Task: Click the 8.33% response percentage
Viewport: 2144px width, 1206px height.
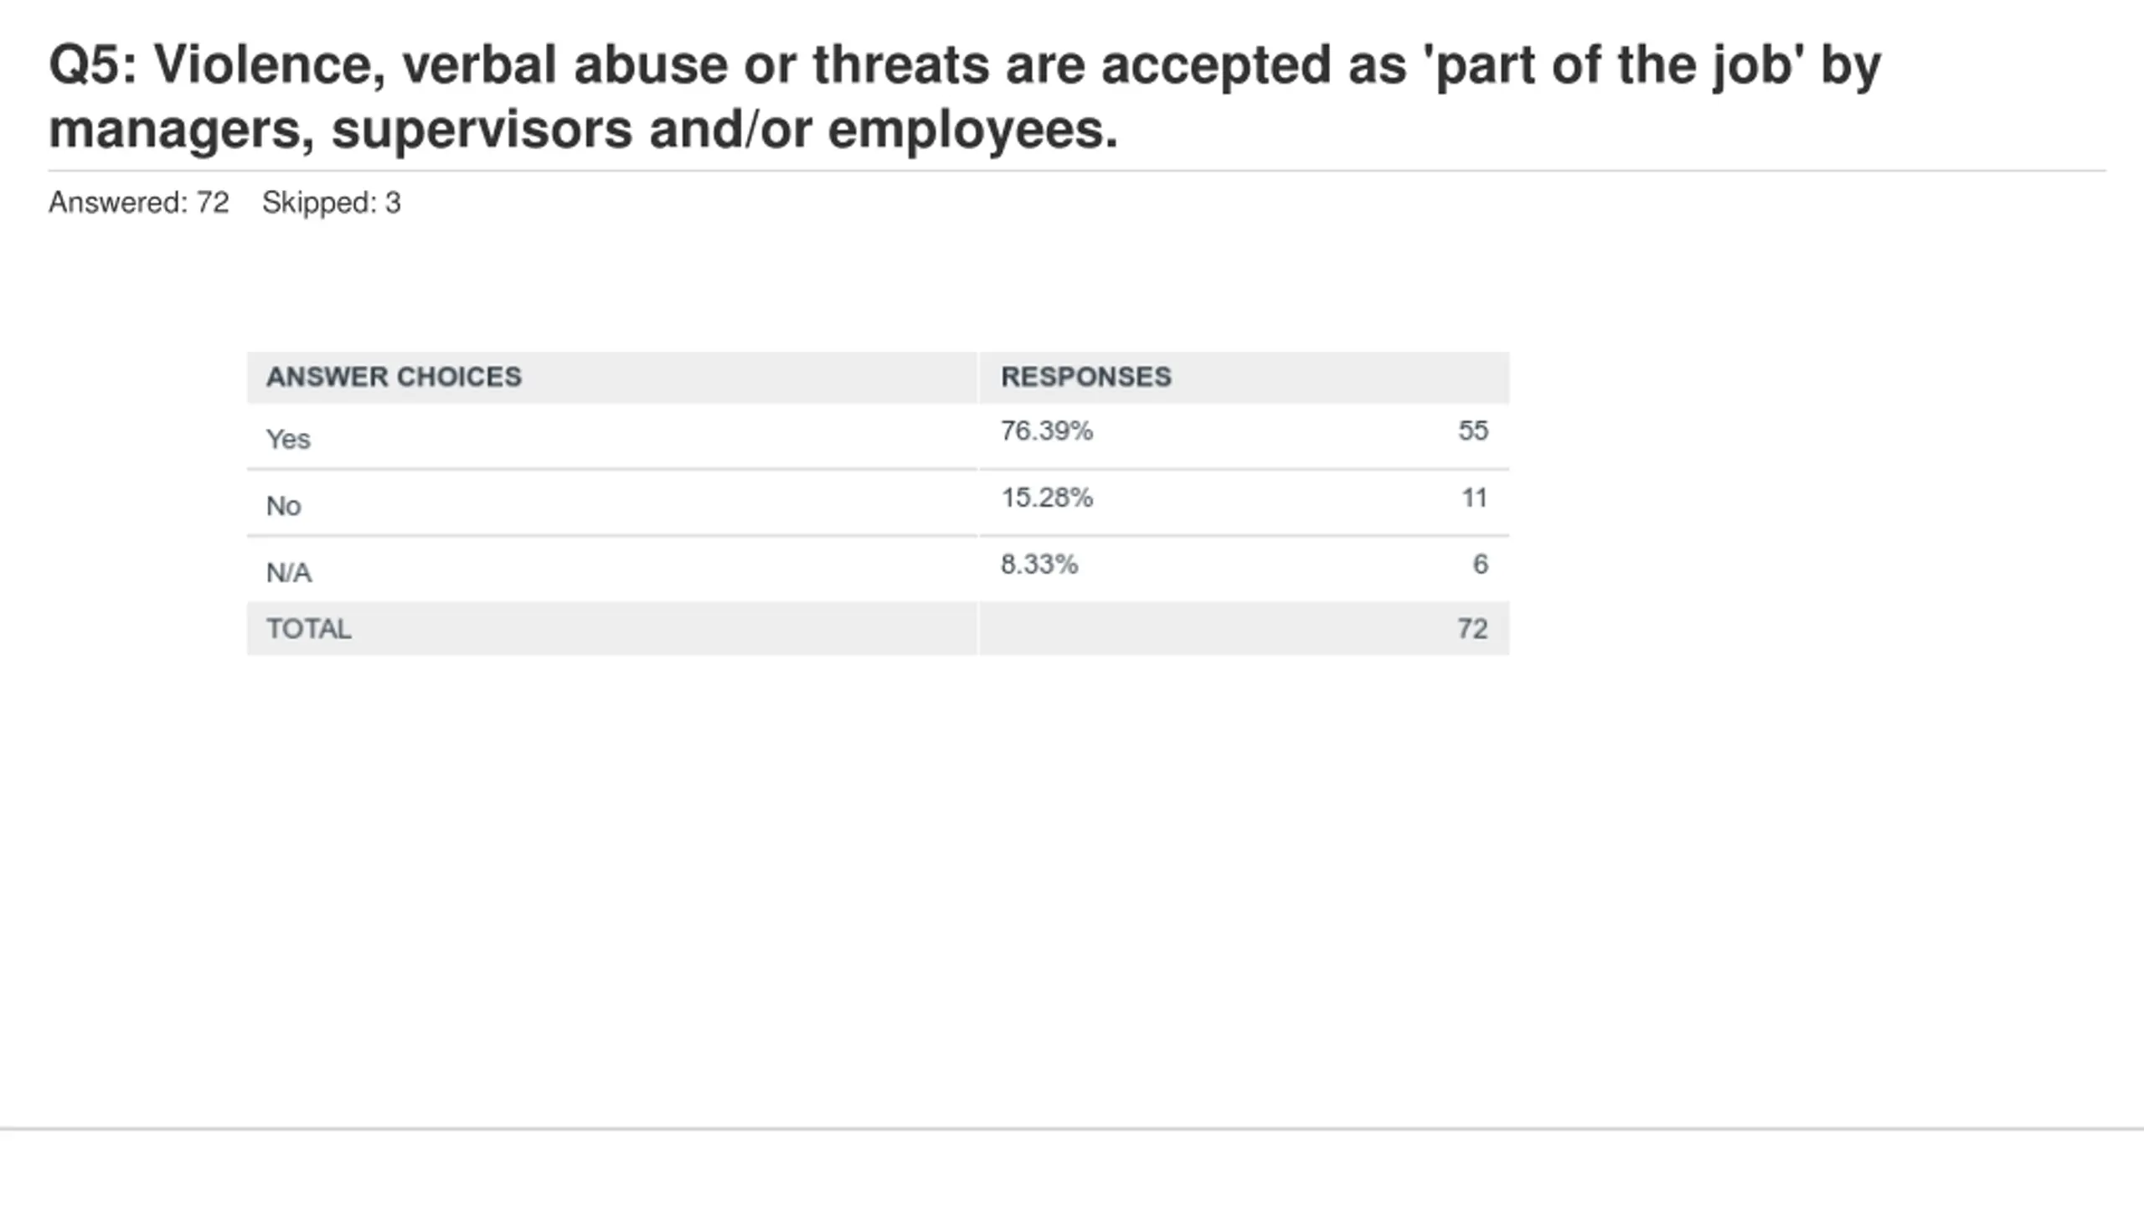Action: [1039, 564]
